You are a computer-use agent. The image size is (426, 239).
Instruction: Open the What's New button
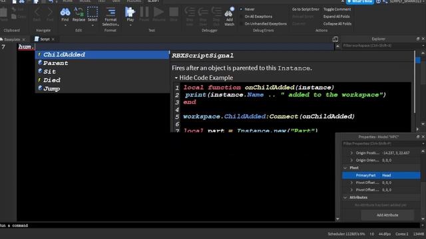pyautogui.click(x=360, y=1)
